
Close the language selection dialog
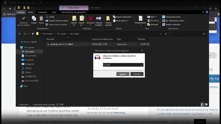tap(142, 51)
